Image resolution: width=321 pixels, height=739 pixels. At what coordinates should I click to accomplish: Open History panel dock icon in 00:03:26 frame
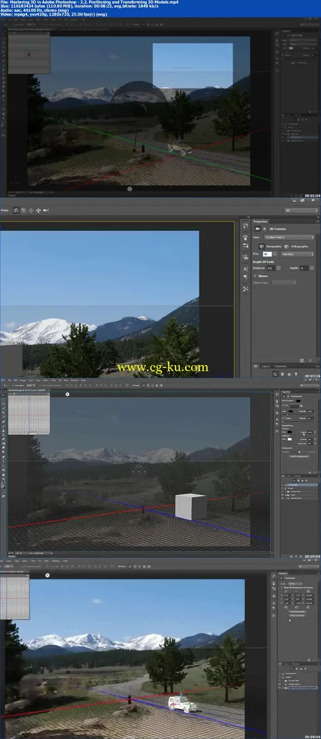pyautogui.click(x=245, y=226)
